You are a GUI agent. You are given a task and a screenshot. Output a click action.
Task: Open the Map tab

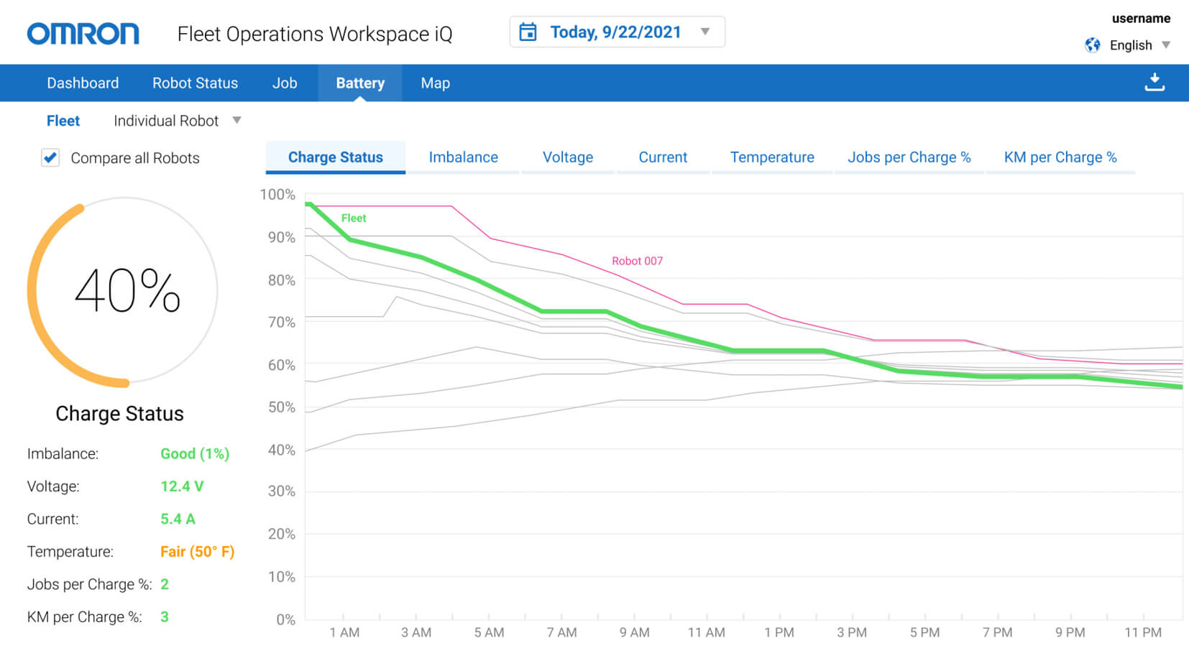pos(435,83)
